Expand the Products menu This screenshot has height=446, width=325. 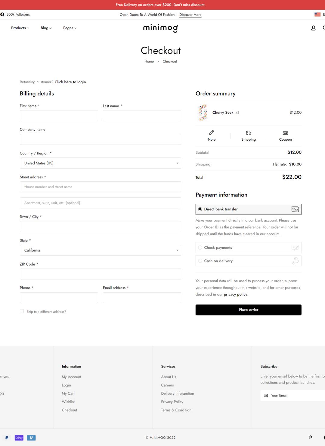(20, 28)
